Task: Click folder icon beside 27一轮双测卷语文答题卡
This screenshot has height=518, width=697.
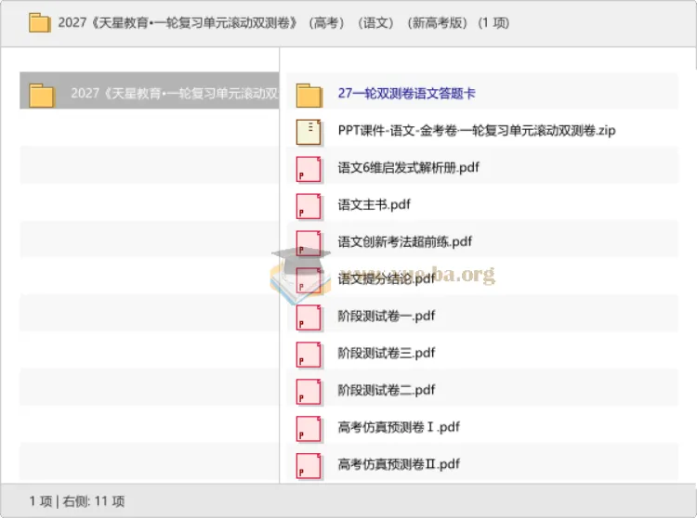Action: [309, 95]
